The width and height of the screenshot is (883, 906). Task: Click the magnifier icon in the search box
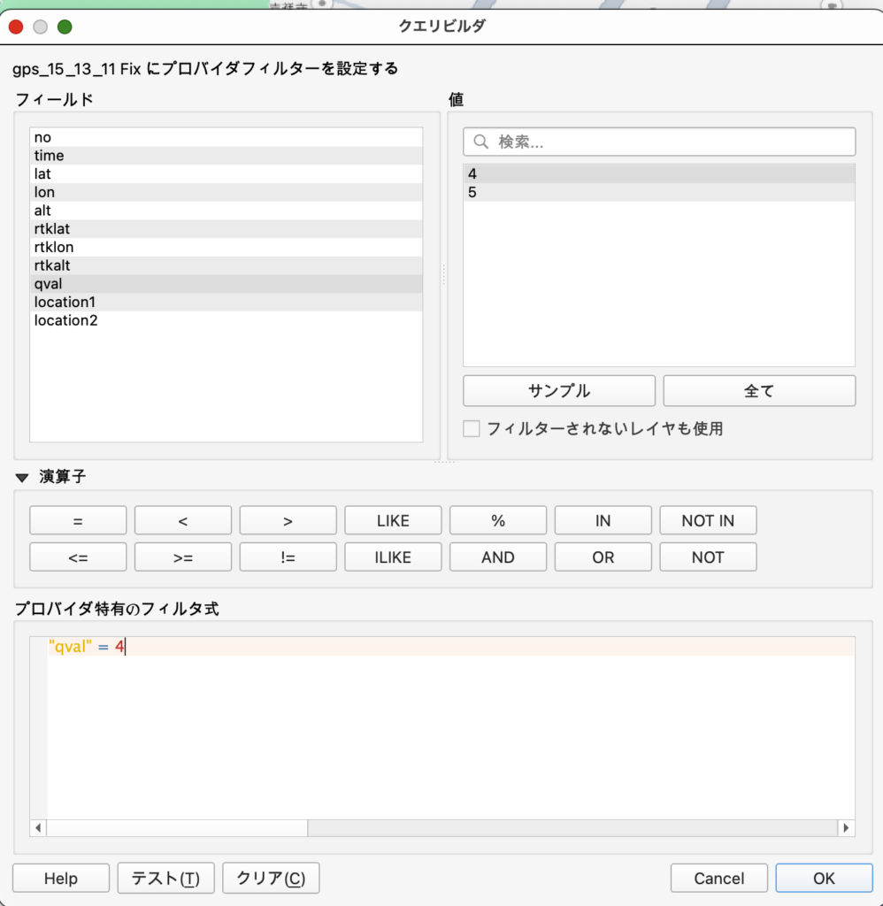click(480, 142)
